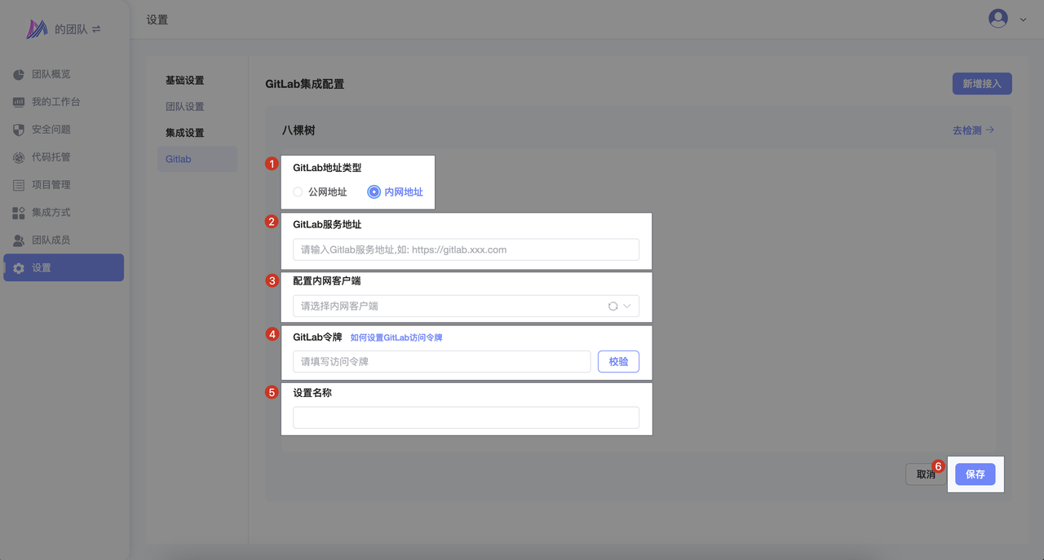The height and width of the screenshot is (560, 1044).
Task: Click the 项目管理 list icon
Action: 19,186
